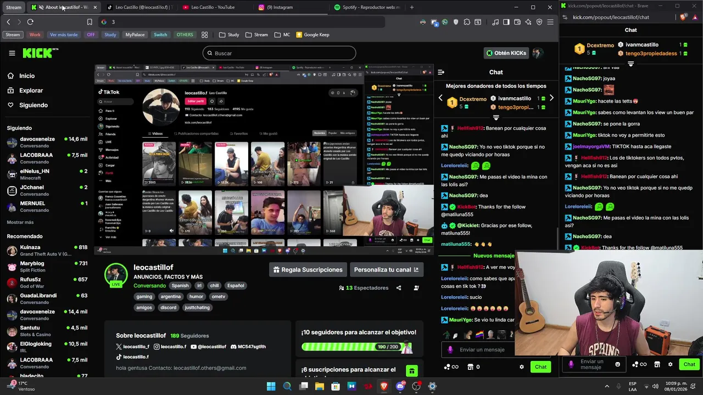Screen dimensions: 703x395
Task: Collapse chat panel with arrow icon
Action: 441,72
